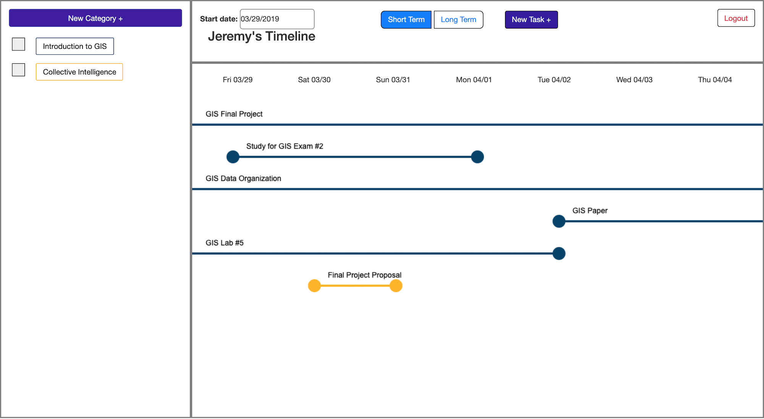Click Final Project Proposal start orange dot
Screen dimensions: 764x419
pyautogui.click(x=314, y=286)
